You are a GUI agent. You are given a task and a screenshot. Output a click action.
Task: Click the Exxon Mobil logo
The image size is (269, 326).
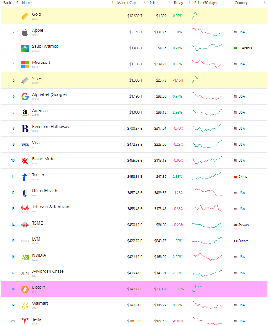[x=25, y=161]
